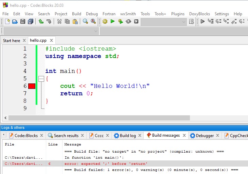Open the Debug menu

[x=92, y=14]
